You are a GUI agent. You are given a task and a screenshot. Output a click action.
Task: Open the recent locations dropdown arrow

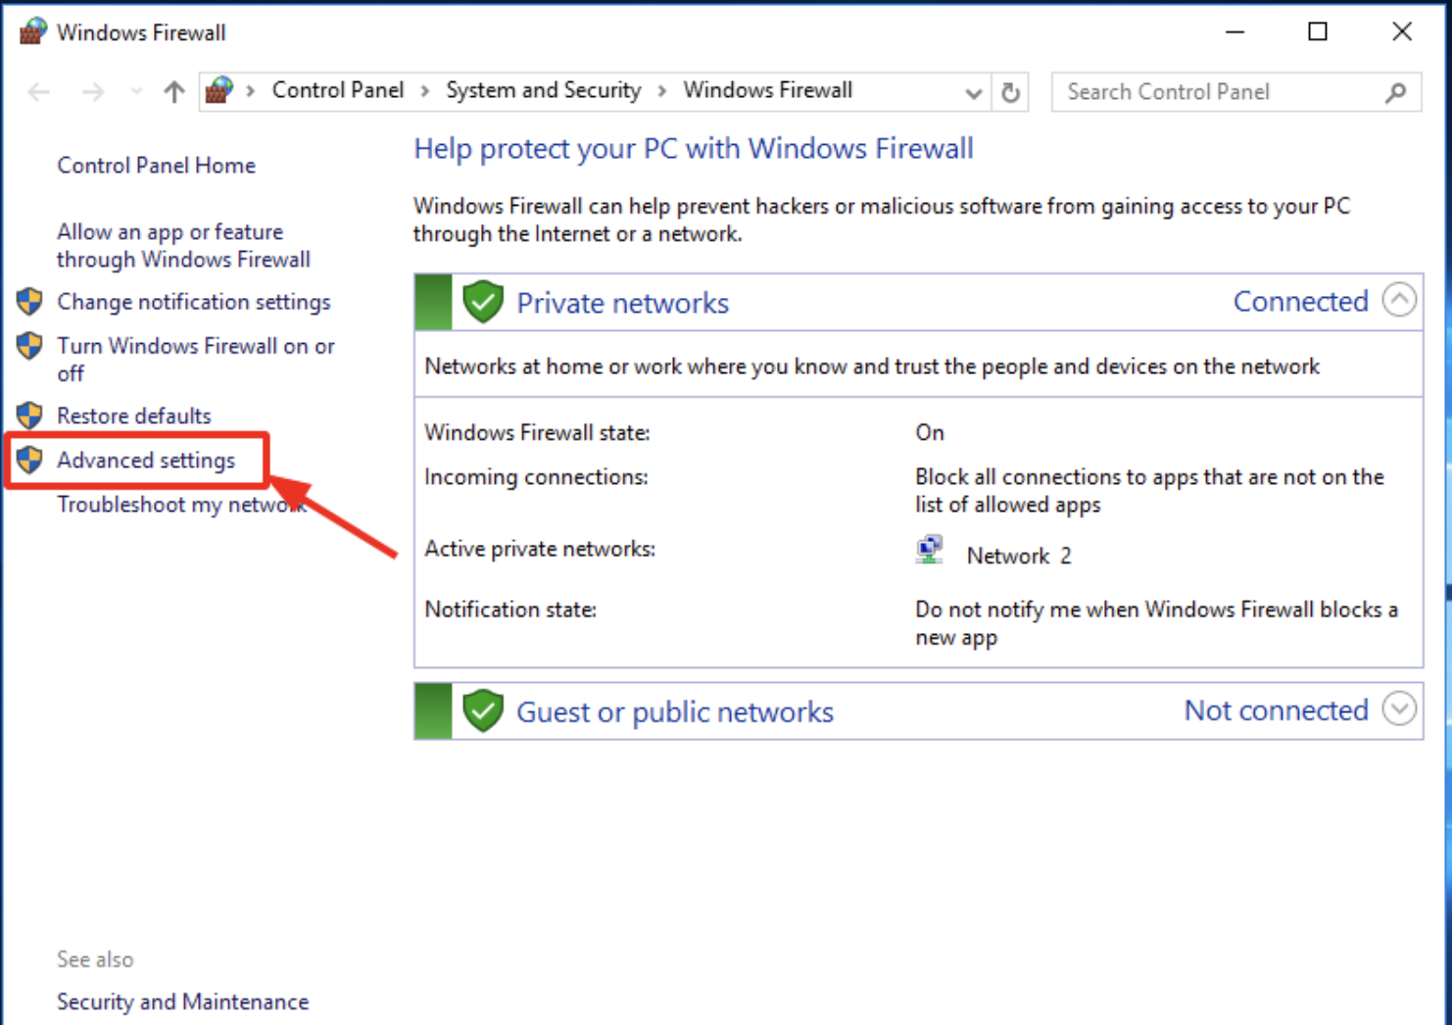[136, 92]
